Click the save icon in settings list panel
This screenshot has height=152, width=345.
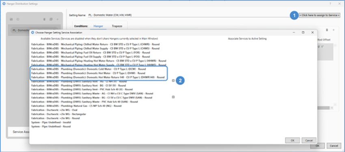11,19
